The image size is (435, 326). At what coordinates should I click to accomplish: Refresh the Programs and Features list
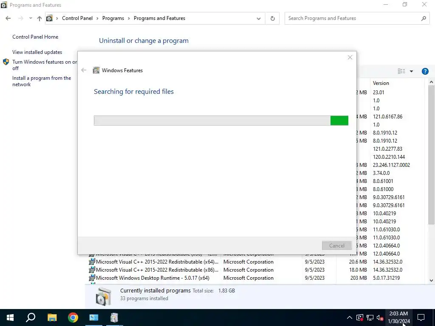tap(272, 18)
